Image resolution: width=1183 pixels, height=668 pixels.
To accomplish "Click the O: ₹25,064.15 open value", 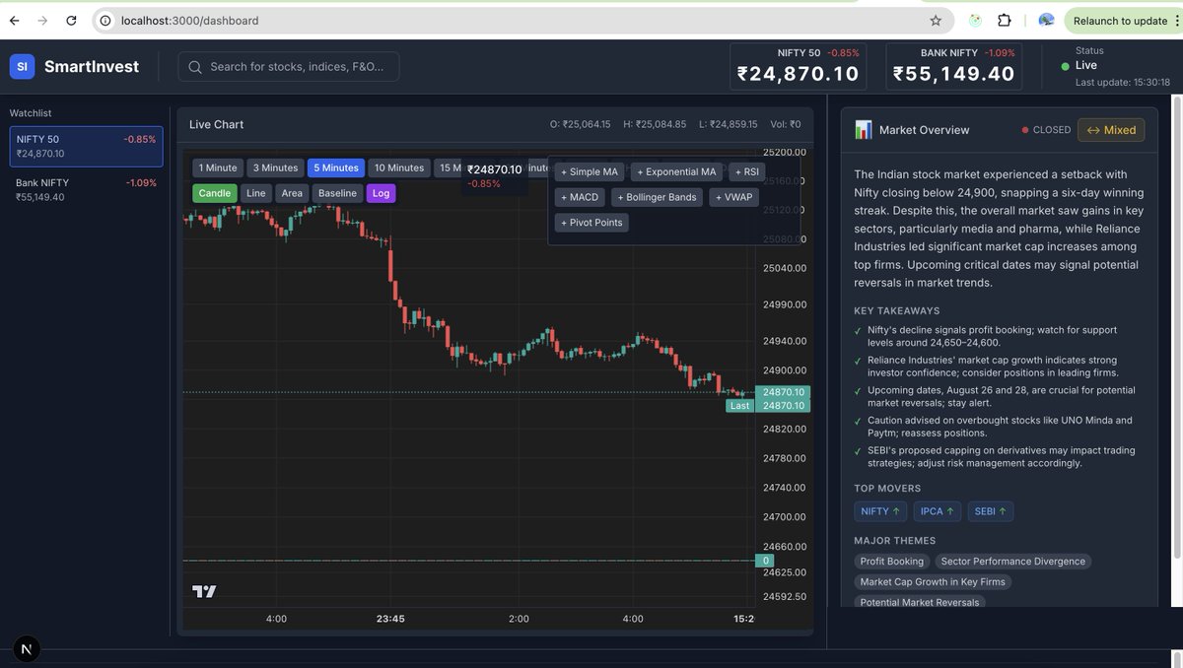I will pyautogui.click(x=580, y=124).
